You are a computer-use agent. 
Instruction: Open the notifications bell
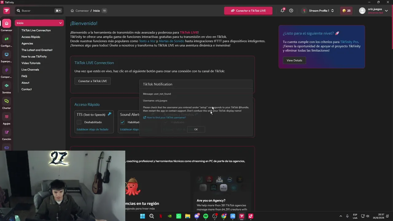click(x=282, y=10)
